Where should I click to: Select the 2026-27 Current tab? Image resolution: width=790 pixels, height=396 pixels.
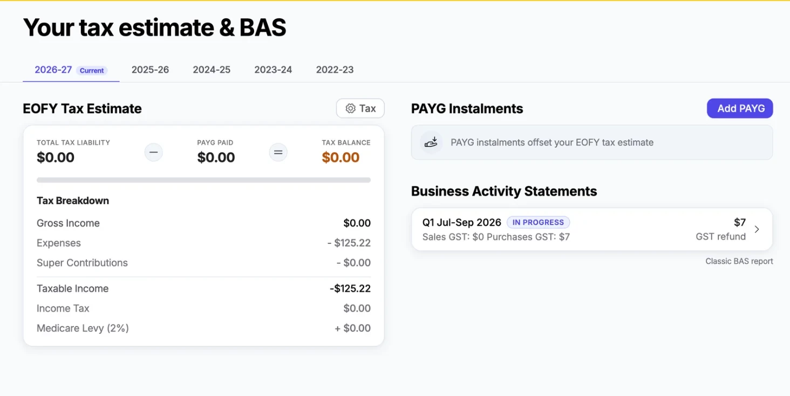click(x=71, y=70)
